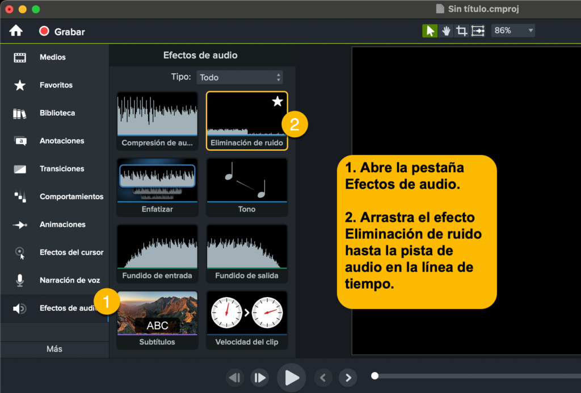Viewport: 581px width, 393px height.
Task: Select the Velocidad del clip effect
Action: [x=247, y=320]
